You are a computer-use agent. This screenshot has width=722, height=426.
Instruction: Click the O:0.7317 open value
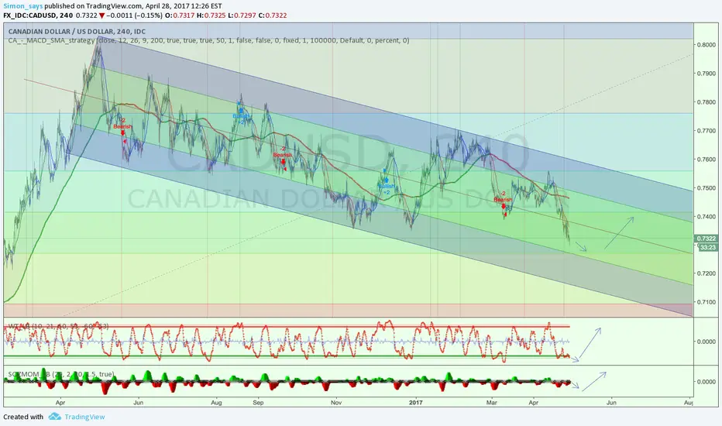[180, 15]
